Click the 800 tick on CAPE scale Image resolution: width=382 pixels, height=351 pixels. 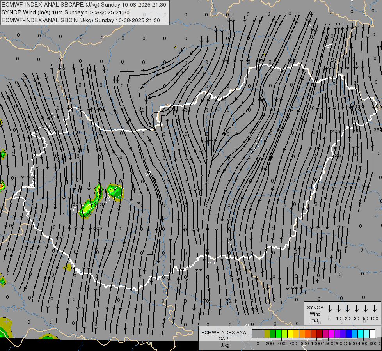(305, 344)
